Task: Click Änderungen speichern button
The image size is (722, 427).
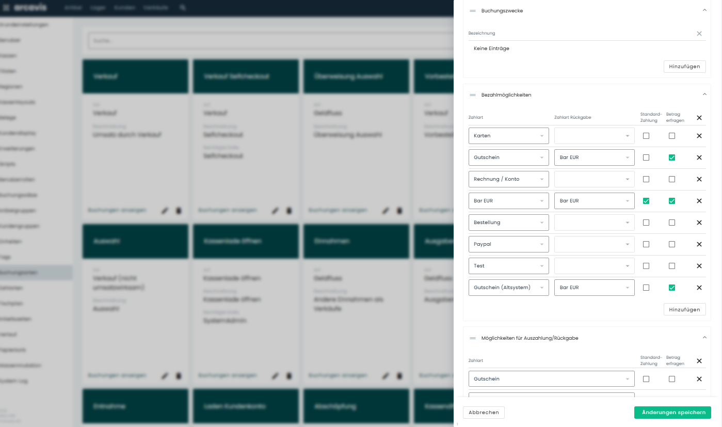Action: [x=672, y=413]
